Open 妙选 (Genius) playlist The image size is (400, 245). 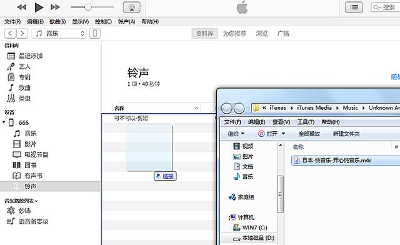click(25, 211)
